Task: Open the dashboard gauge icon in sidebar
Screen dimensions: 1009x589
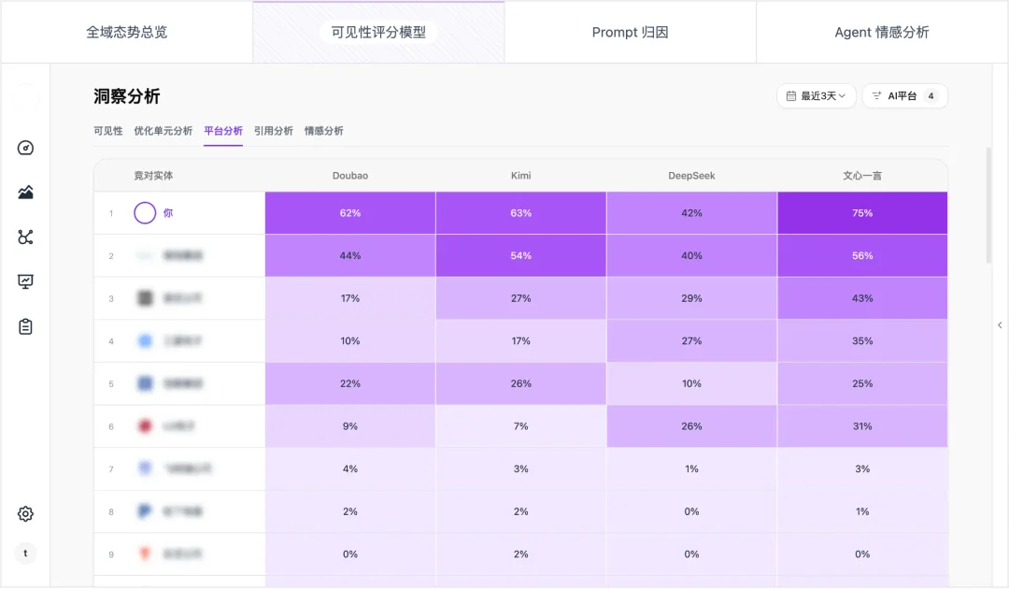Action: click(25, 148)
